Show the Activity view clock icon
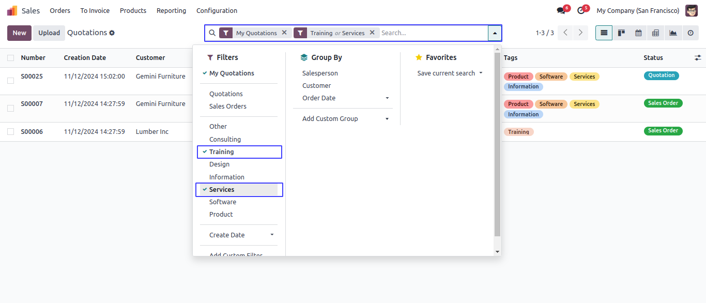Image resolution: width=706 pixels, height=303 pixels. click(690, 33)
